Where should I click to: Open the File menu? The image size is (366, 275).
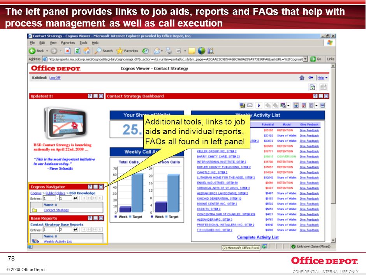tap(32, 43)
